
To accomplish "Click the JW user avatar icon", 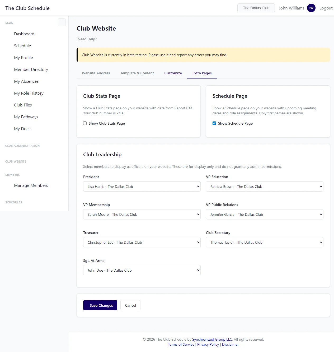I will click(311, 8).
